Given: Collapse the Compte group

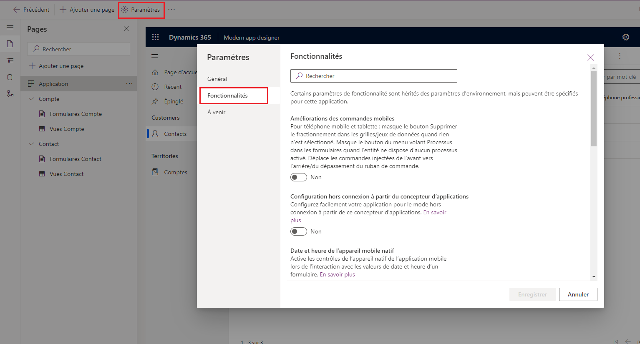Looking at the screenshot, I should point(31,99).
